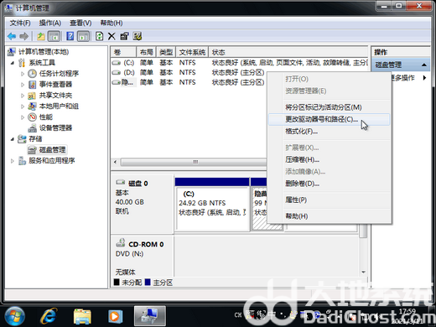Open the Help question-mark toolbar icon

click(70, 36)
